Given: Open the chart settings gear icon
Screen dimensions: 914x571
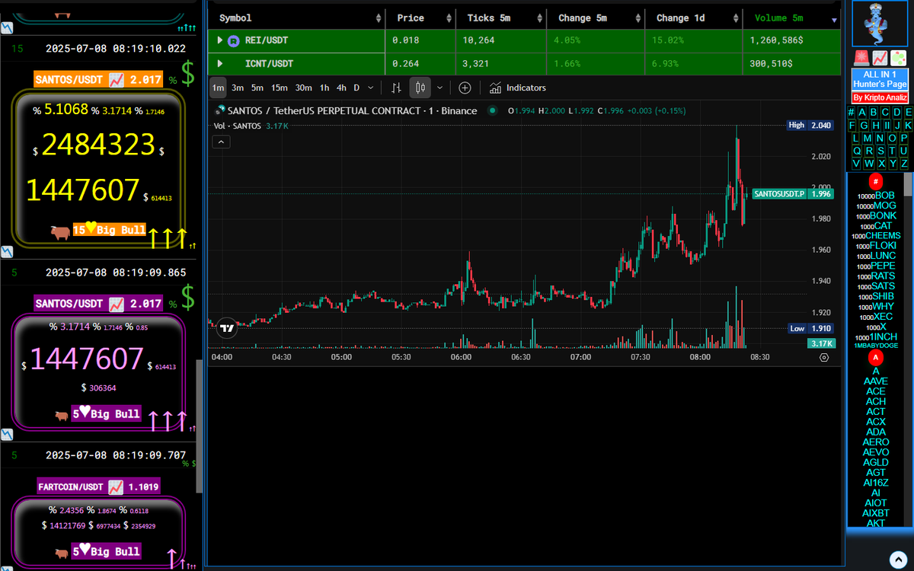Looking at the screenshot, I should tap(823, 356).
